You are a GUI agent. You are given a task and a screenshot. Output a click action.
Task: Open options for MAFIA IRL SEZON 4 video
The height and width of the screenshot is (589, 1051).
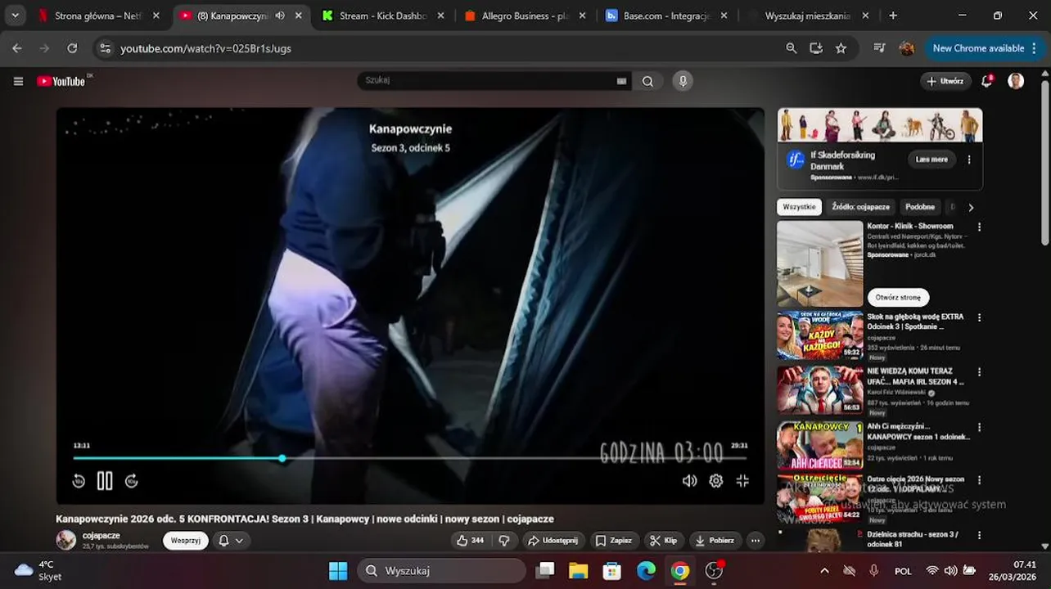click(979, 371)
